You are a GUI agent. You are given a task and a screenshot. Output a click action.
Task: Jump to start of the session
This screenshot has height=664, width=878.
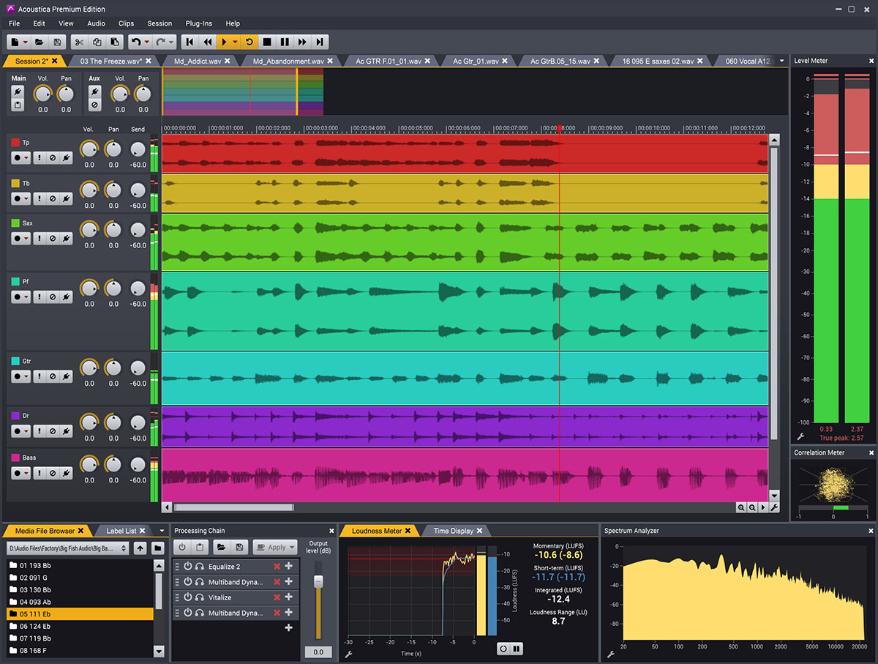tap(190, 42)
